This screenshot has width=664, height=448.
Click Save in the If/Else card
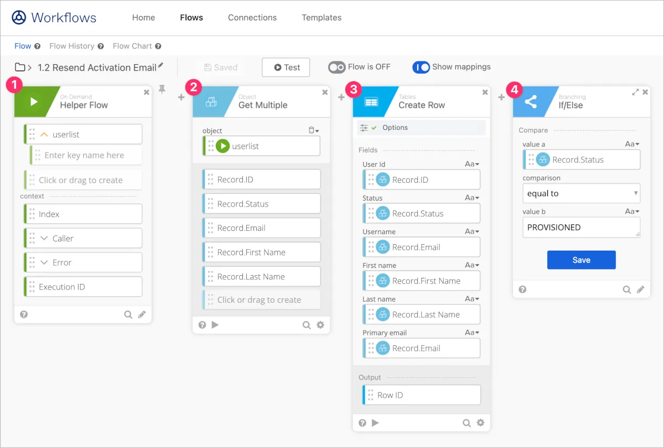582,260
